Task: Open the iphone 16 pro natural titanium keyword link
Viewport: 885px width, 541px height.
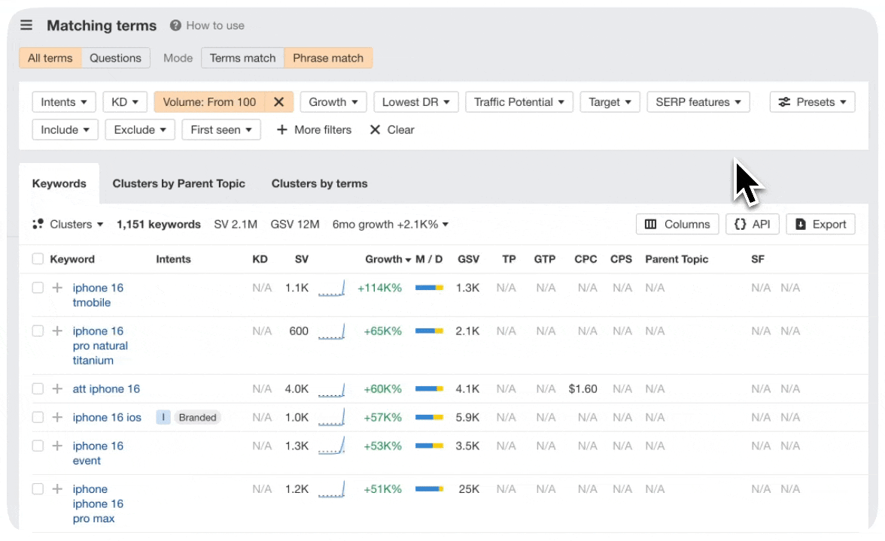Action: pyautogui.click(x=100, y=346)
